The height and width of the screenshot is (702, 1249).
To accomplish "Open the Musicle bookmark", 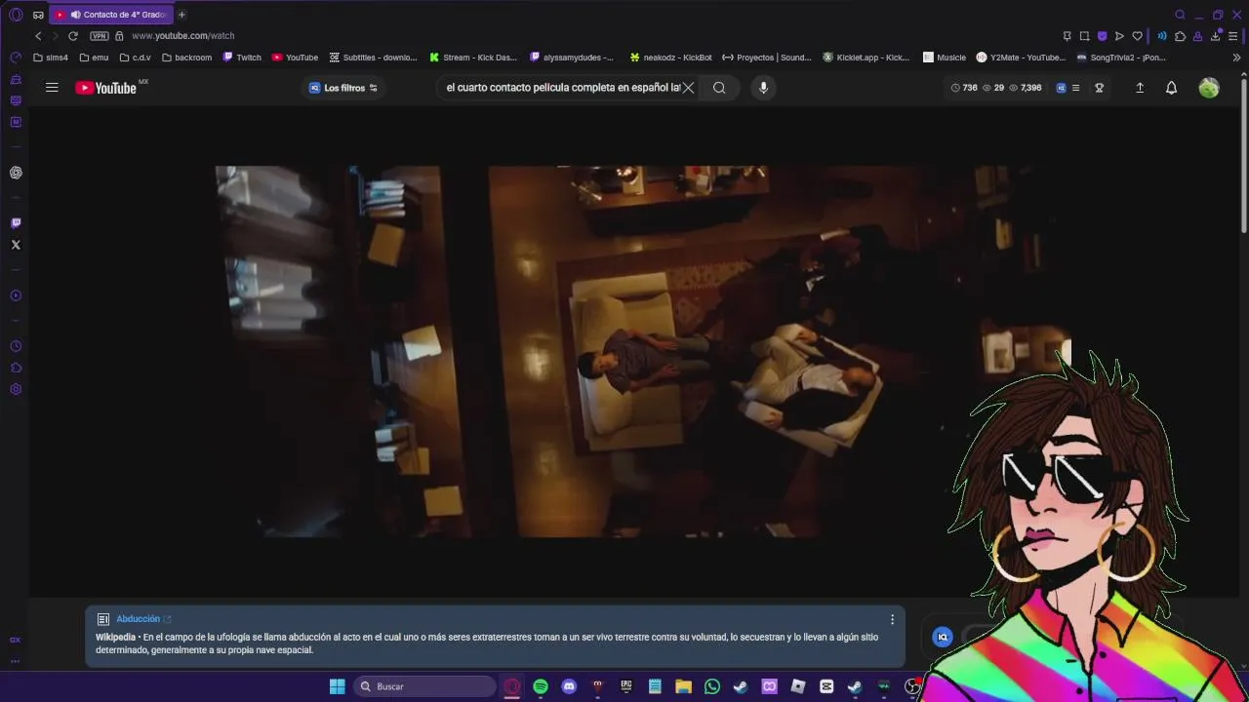I will (x=945, y=58).
